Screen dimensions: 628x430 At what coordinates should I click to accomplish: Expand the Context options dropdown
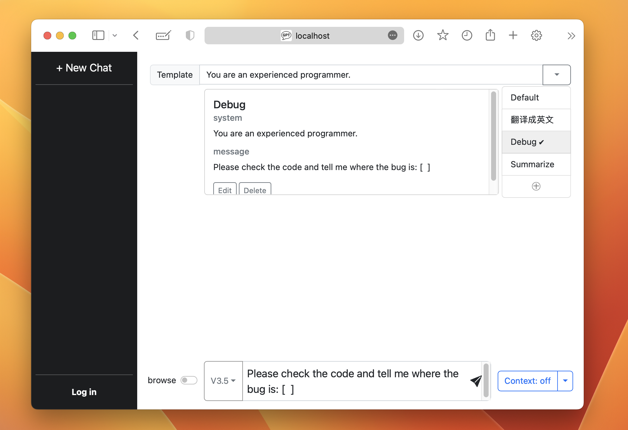(565, 381)
